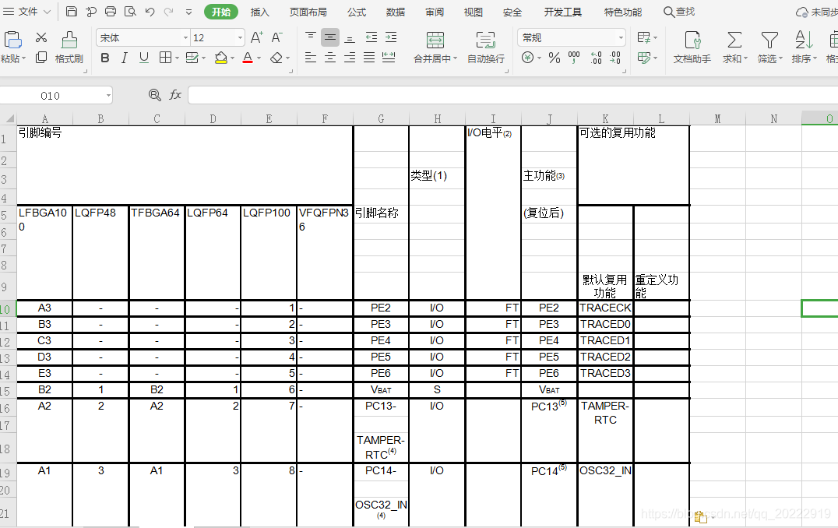Open the font name dropdown showing 宋体
838x528 pixels.
[x=185, y=38]
